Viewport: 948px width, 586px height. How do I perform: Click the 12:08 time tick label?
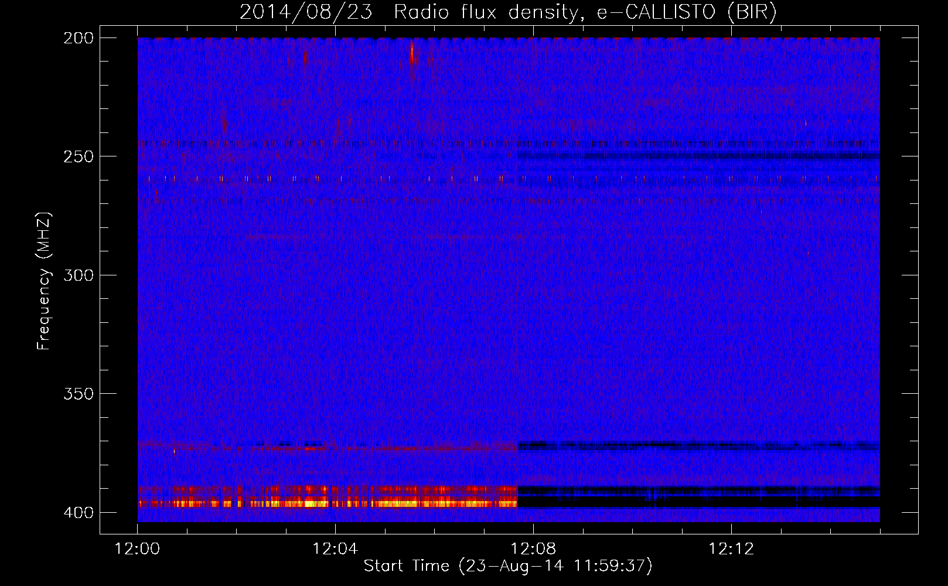click(533, 549)
